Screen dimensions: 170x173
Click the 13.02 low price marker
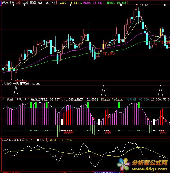coord(19,79)
